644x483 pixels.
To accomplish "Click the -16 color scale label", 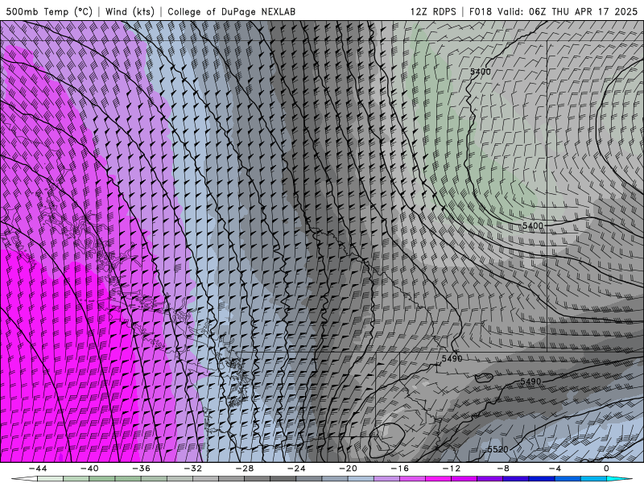I will [x=399, y=469].
